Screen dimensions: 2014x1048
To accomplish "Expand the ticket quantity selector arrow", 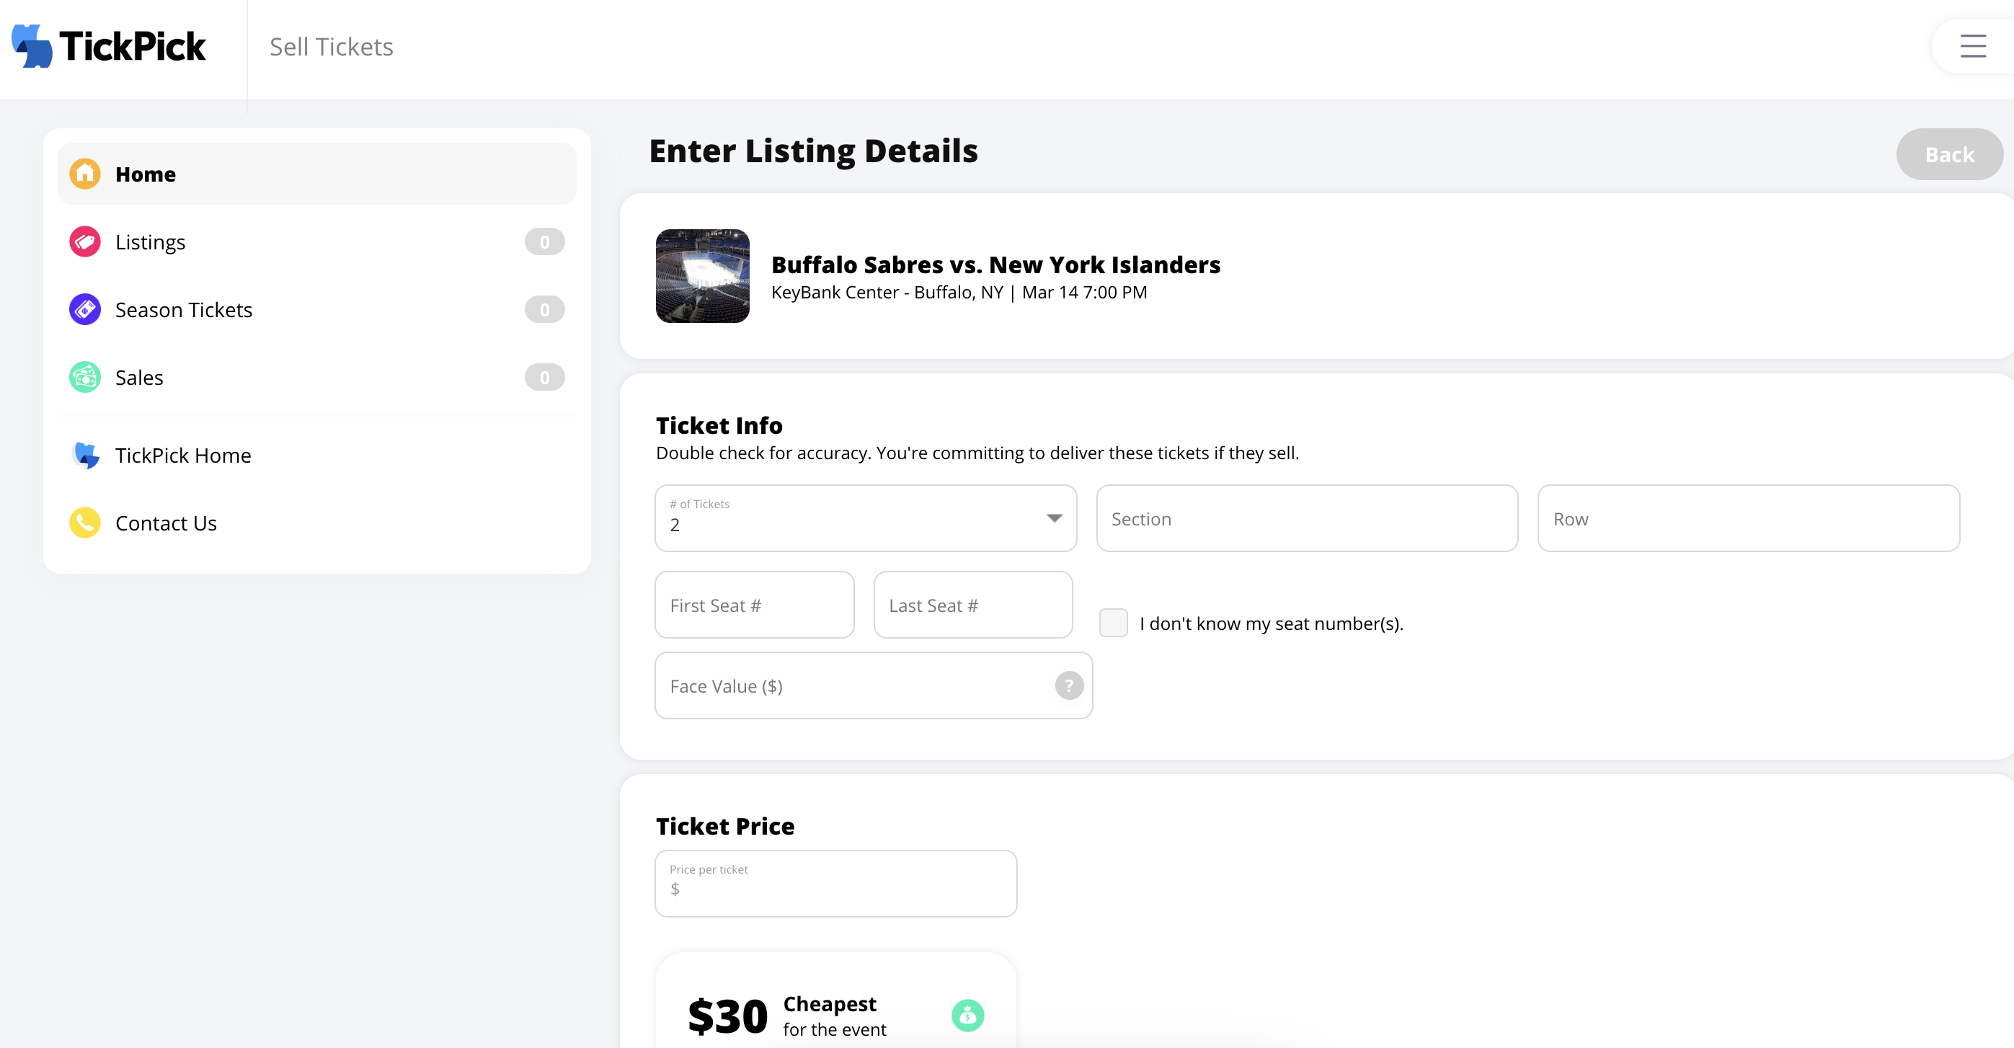I will tap(1055, 518).
